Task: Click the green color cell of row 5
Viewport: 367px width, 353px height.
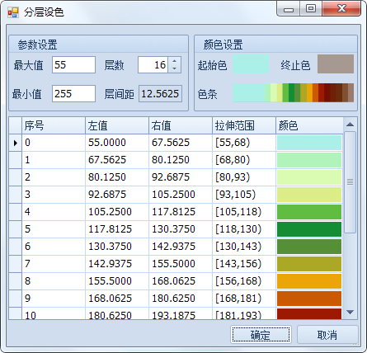Action: [309, 229]
